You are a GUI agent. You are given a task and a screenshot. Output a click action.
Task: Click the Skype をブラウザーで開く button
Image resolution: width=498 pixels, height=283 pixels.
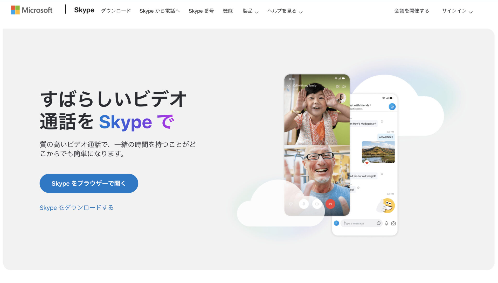89,183
